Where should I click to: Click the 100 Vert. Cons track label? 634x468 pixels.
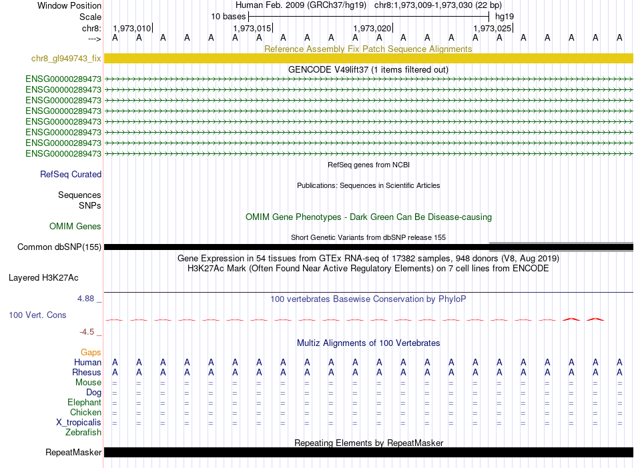pos(37,315)
